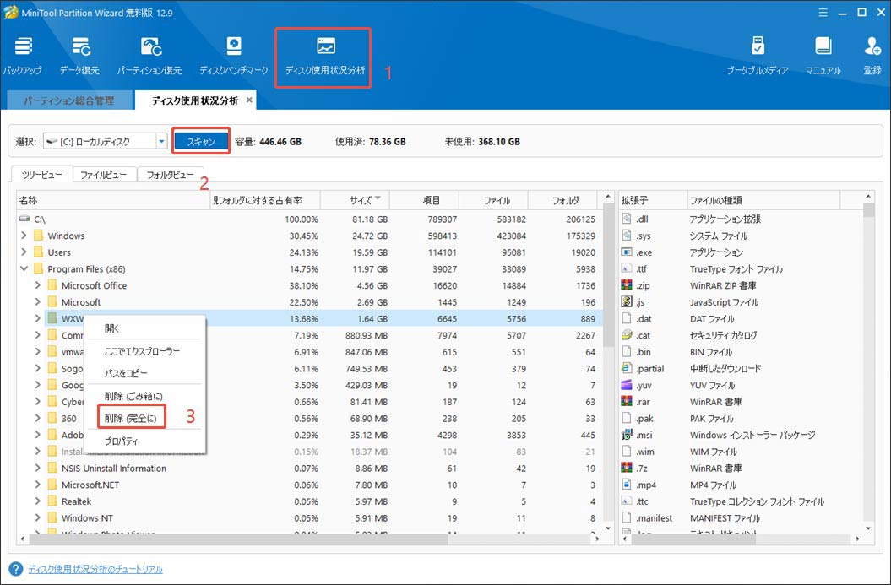The height and width of the screenshot is (585, 891).
Task: Click the help question mark icon
Action: coord(16,568)
